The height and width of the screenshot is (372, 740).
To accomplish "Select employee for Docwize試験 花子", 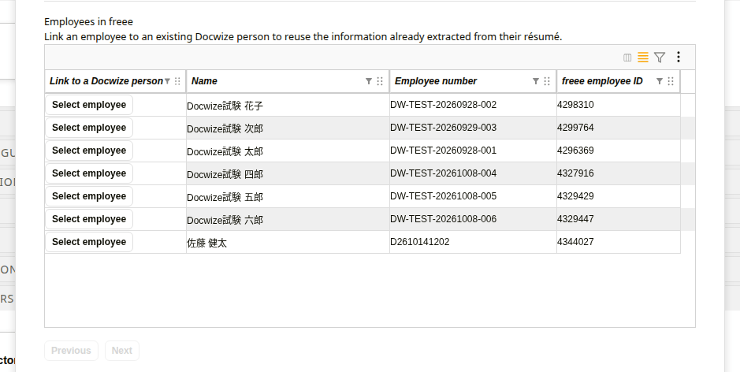I will (x=89, y=105).
